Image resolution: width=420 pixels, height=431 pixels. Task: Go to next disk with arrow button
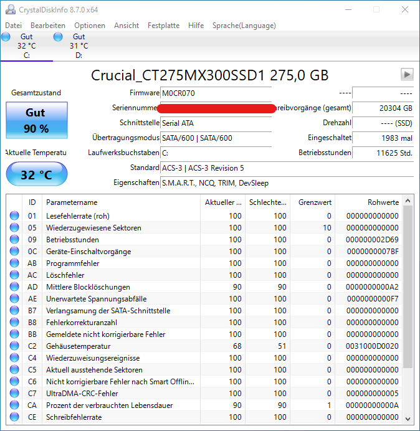(407, 75)
